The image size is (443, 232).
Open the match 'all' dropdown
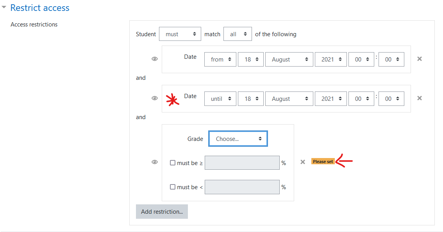tap(238, 34)
